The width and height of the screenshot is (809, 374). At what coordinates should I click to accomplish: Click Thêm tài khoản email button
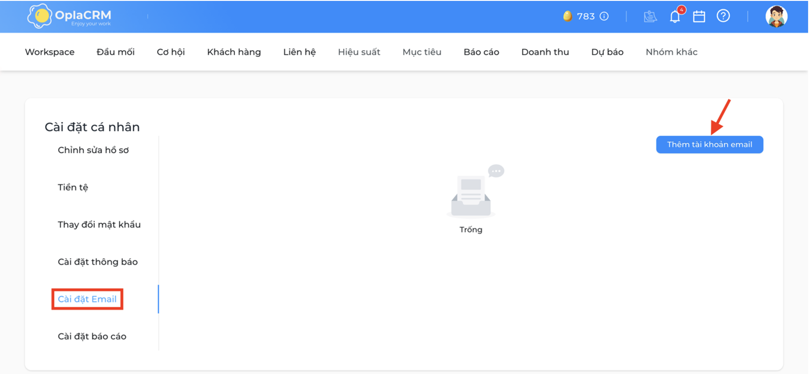click(x=710, y=144)
